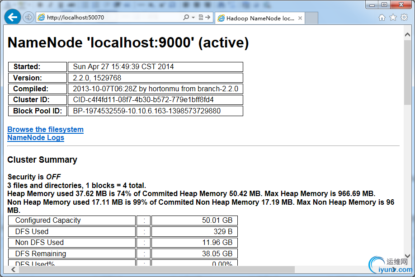Image resolution: width=415 pixels, height=277 pixels.
Task: Click the 11.96 GB Non DFS value
Action: pyautogui.click(x=194, y=243)
